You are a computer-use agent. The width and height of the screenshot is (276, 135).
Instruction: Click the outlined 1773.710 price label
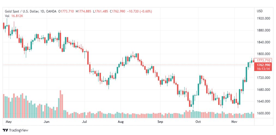263,60
